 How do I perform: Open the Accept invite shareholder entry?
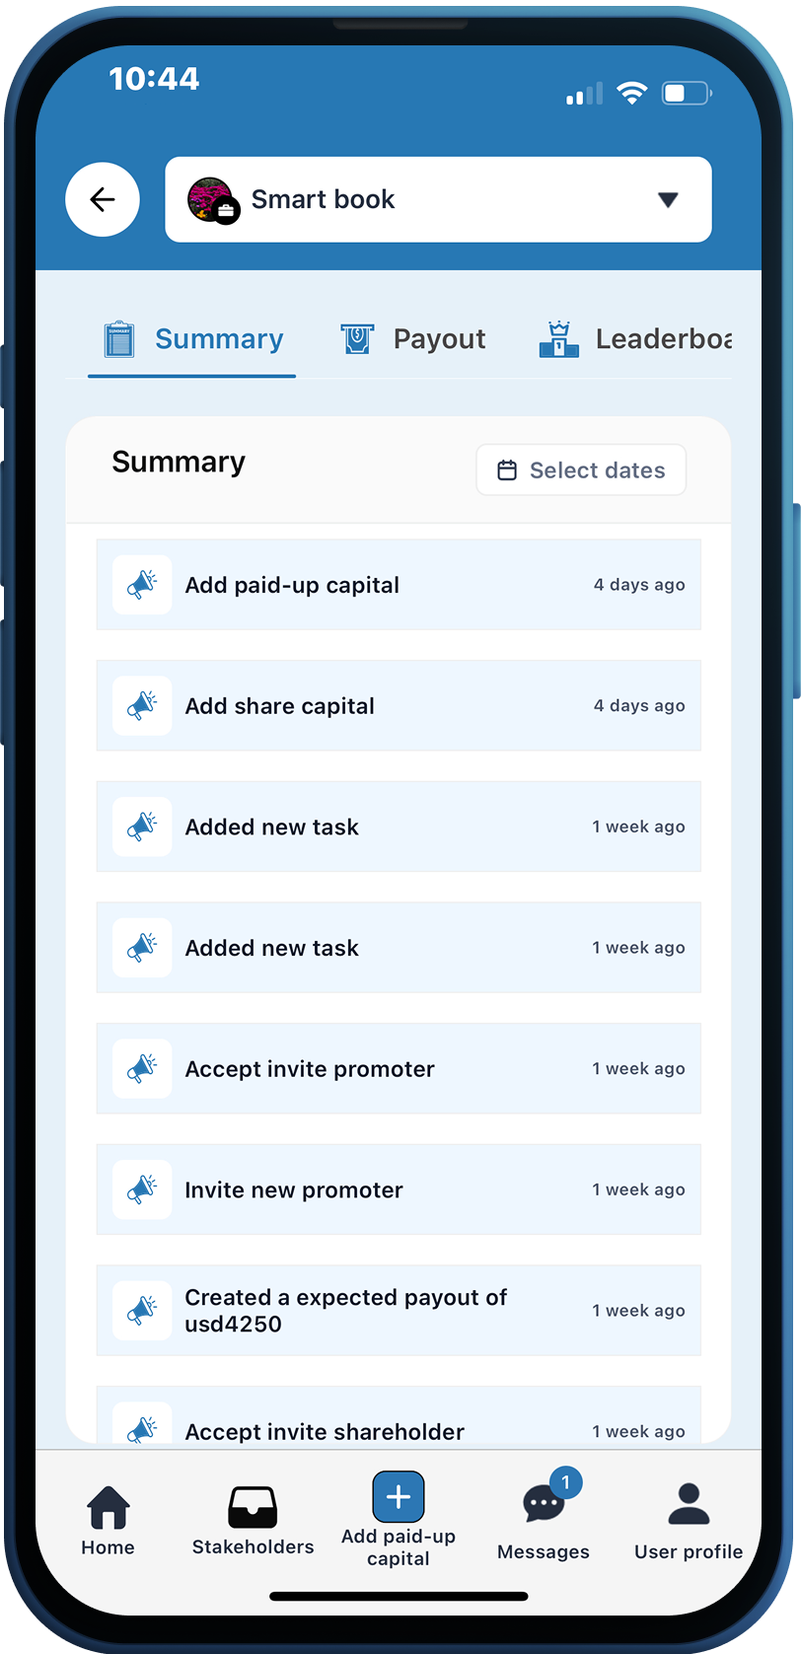pyautogui.click(x=398, y=1425)
